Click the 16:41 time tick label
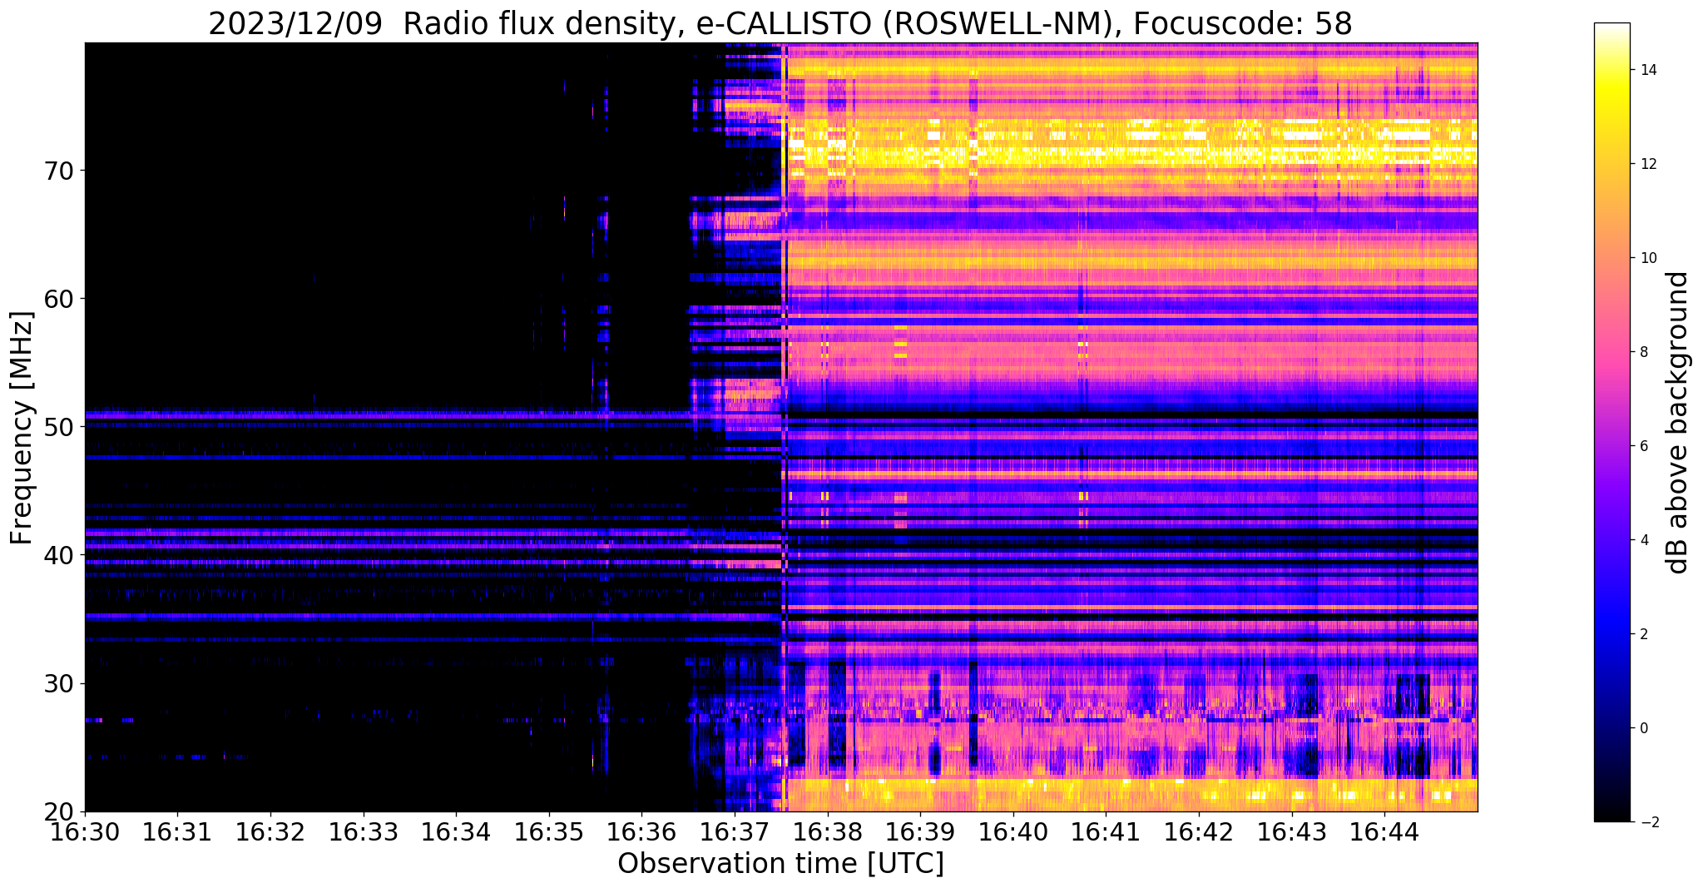 click(1106, 831)
